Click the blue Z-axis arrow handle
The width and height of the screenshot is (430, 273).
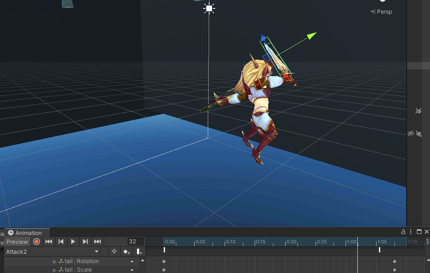263,38
